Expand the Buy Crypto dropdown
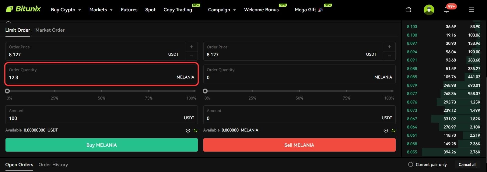This screenshot has width=487, height=172. [66, 10]
